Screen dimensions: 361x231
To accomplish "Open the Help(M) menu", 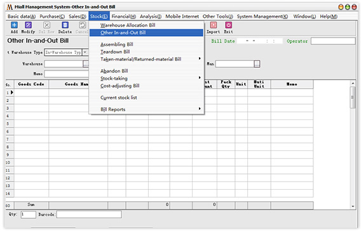I will (329, 16).
